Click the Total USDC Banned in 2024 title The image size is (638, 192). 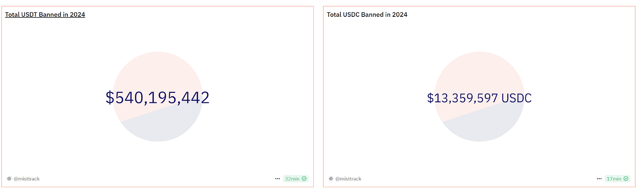pyautogui.click(x=367, y=15)
